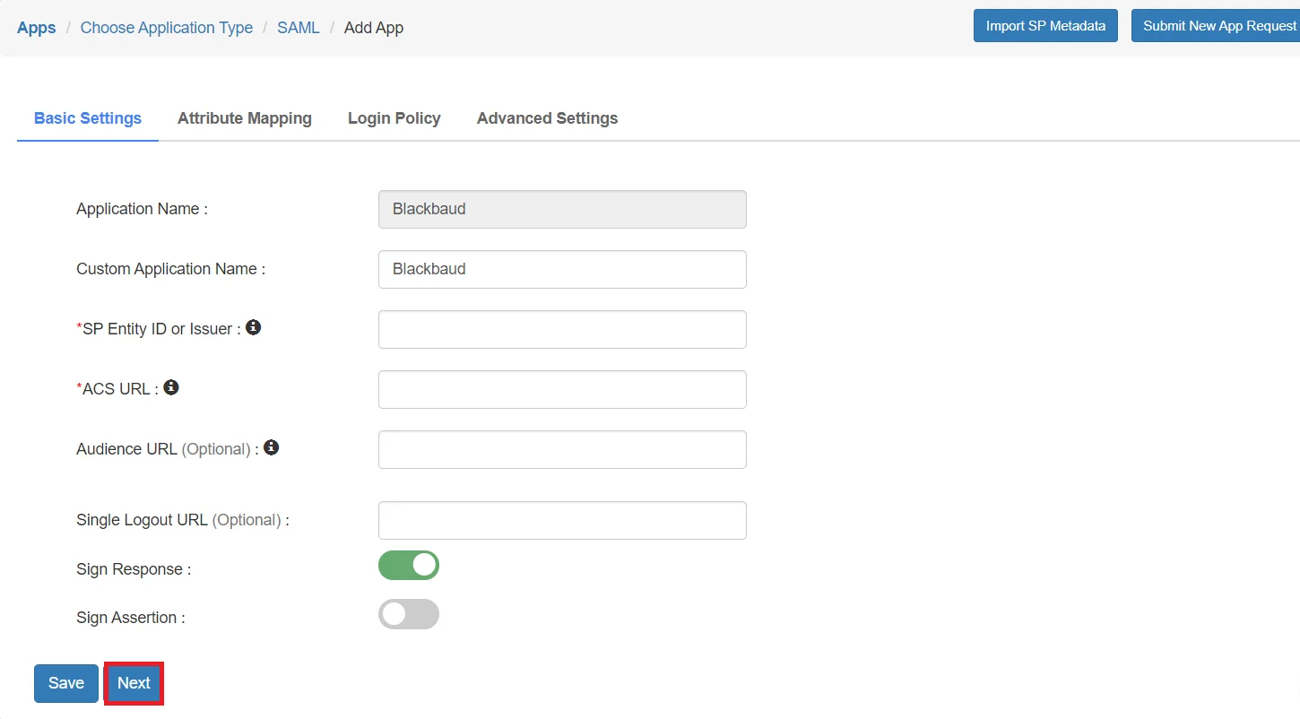This screenshot has height=719, width=1300.
Task: Open the Login Policy tab
Action: pyautogui.click(x=394, y=118)
